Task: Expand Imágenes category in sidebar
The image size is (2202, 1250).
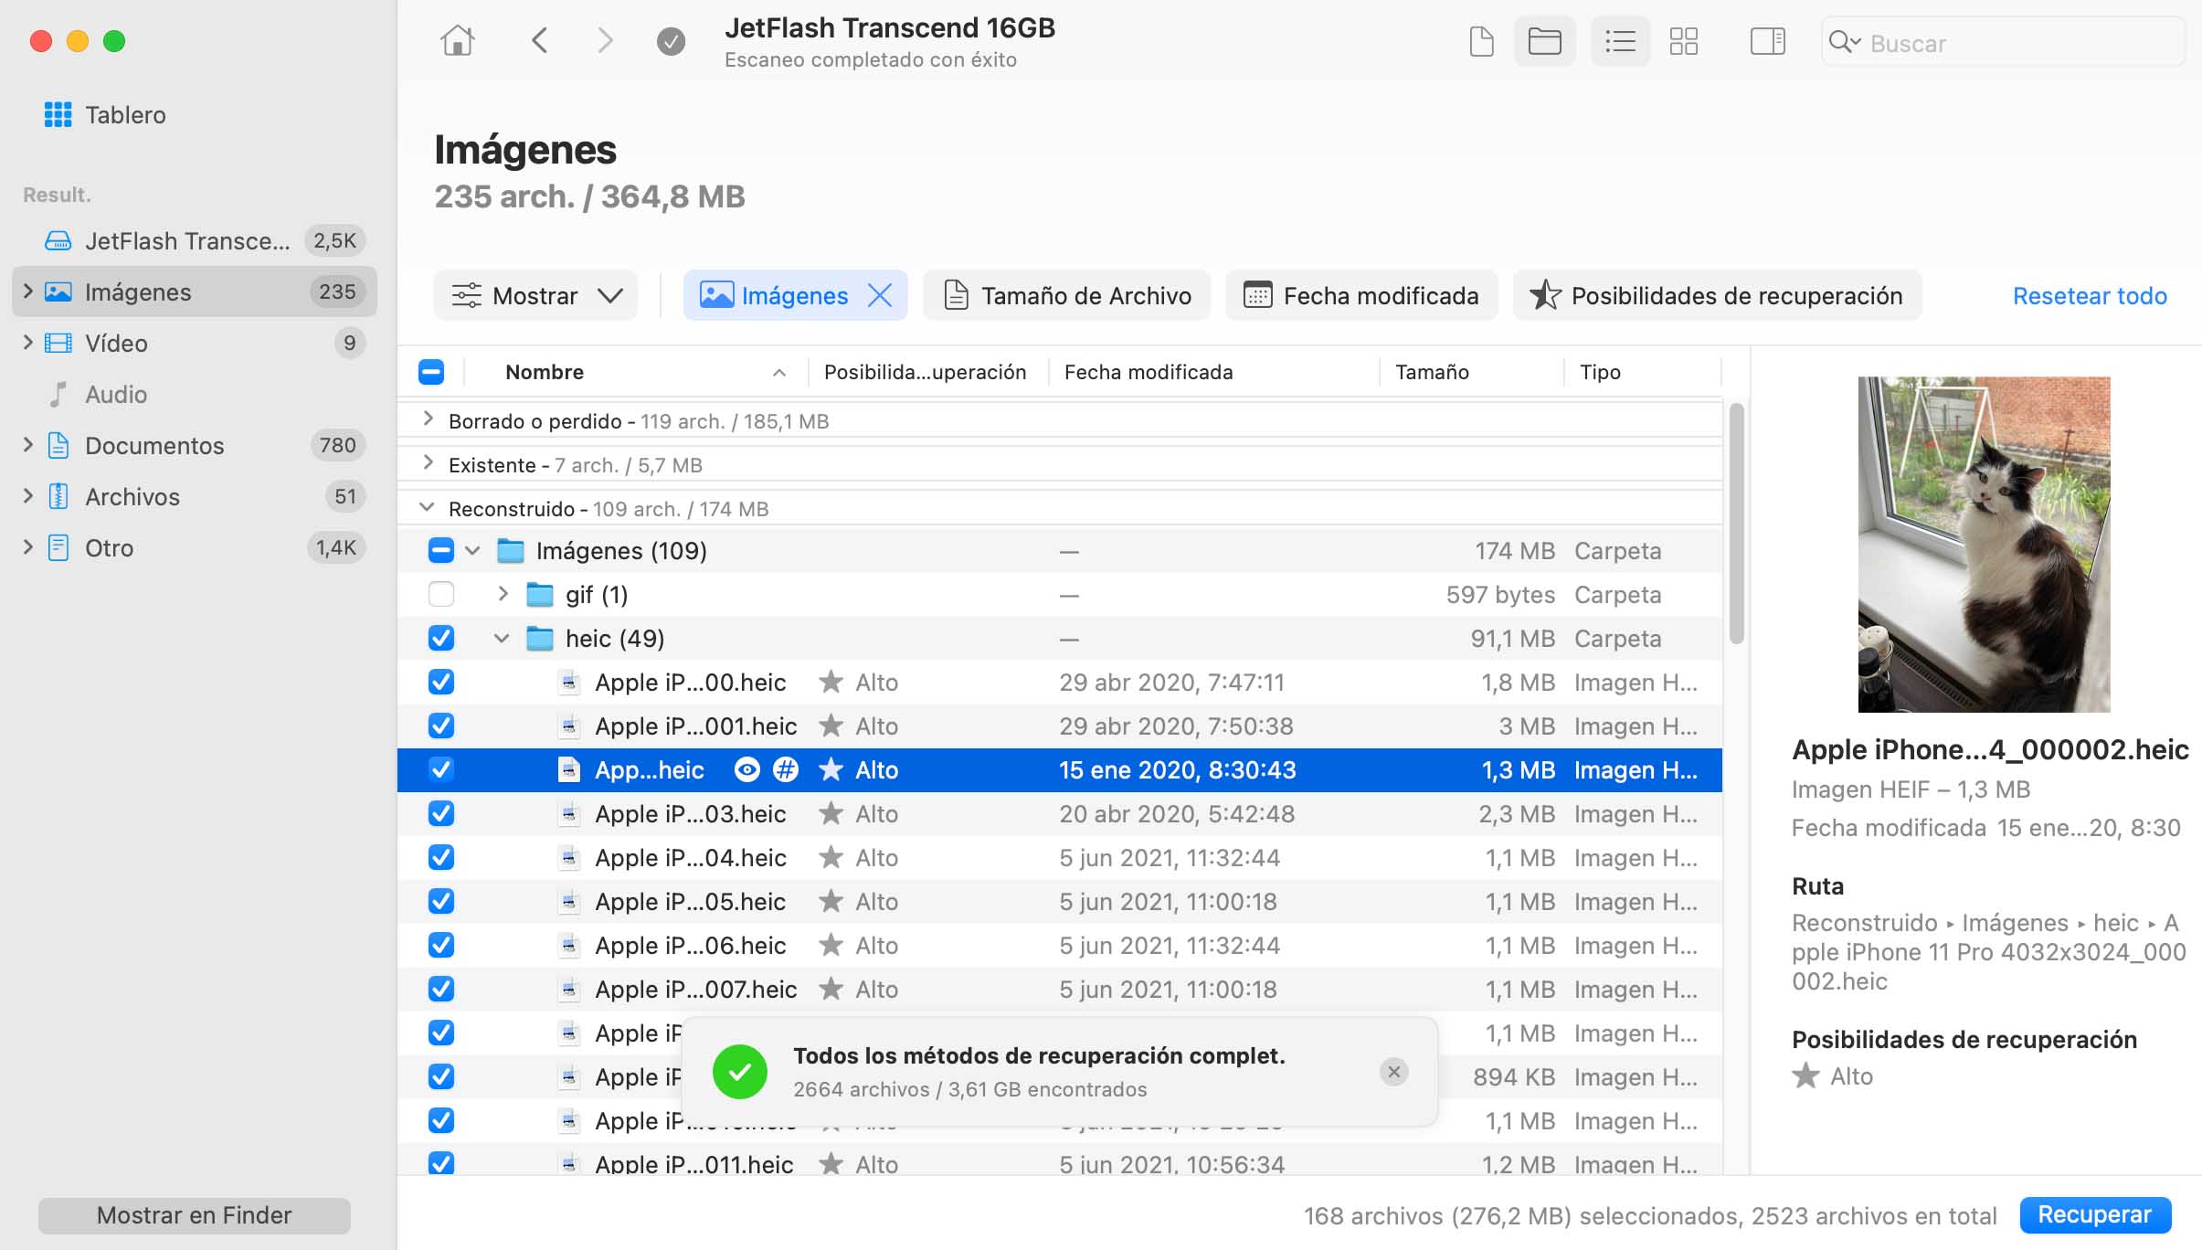Action: [x=27, y=291]
